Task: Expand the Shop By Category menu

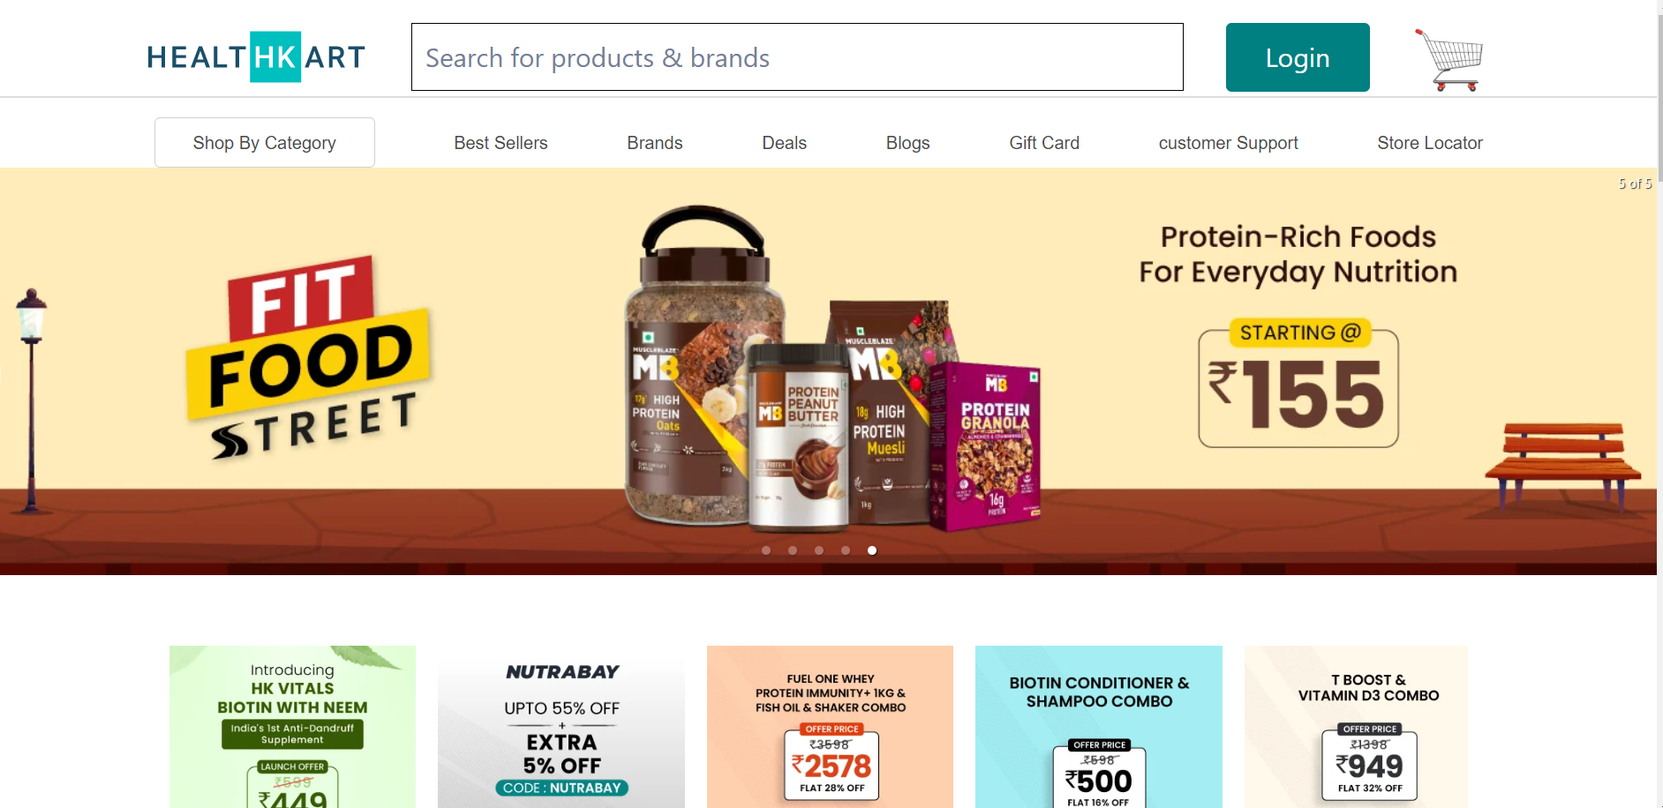Action: pos(265,142)
